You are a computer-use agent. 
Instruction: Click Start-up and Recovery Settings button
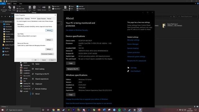[49, 49]
